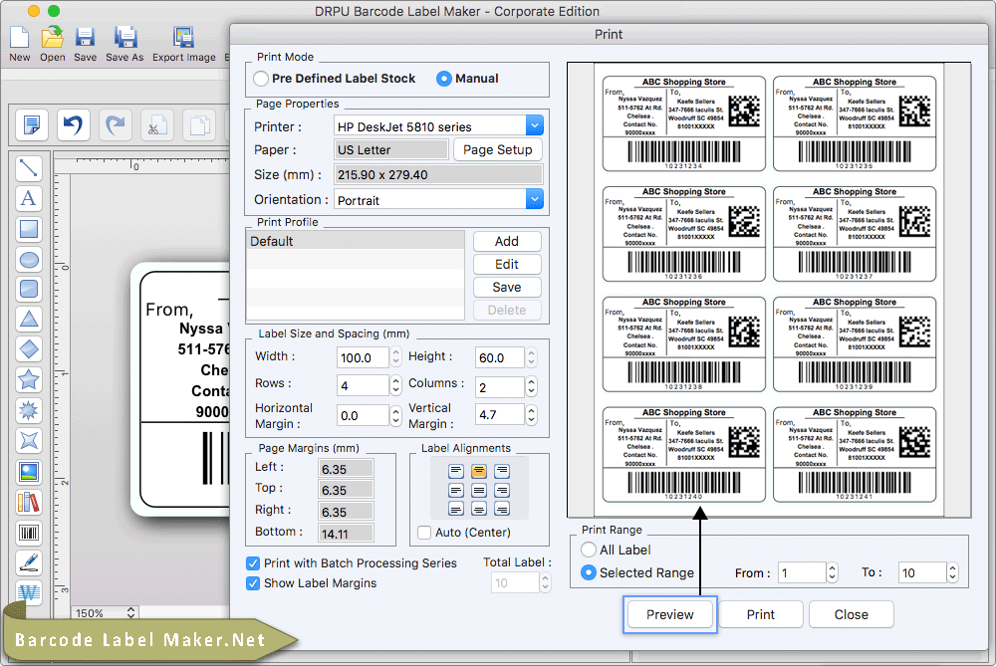Click the Print button
This screenshot has height=666, width=996.
[x=761, y=614]
